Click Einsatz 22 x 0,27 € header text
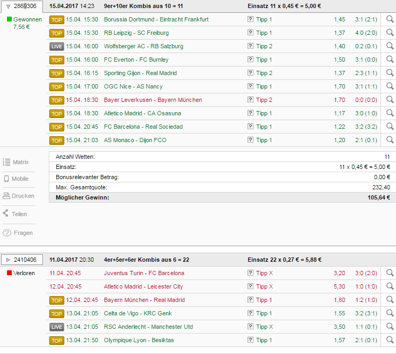 tap(285, 260)
